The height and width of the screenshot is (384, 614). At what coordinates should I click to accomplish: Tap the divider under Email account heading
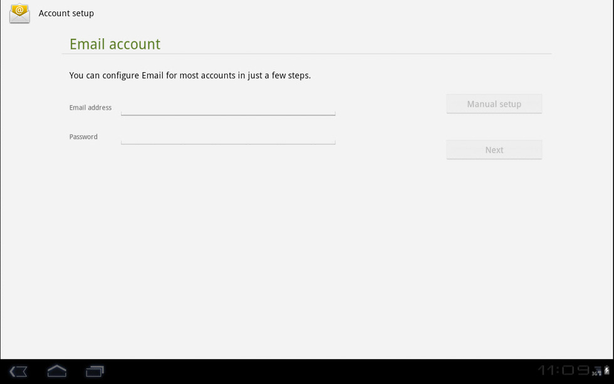(x=306, y=54)
